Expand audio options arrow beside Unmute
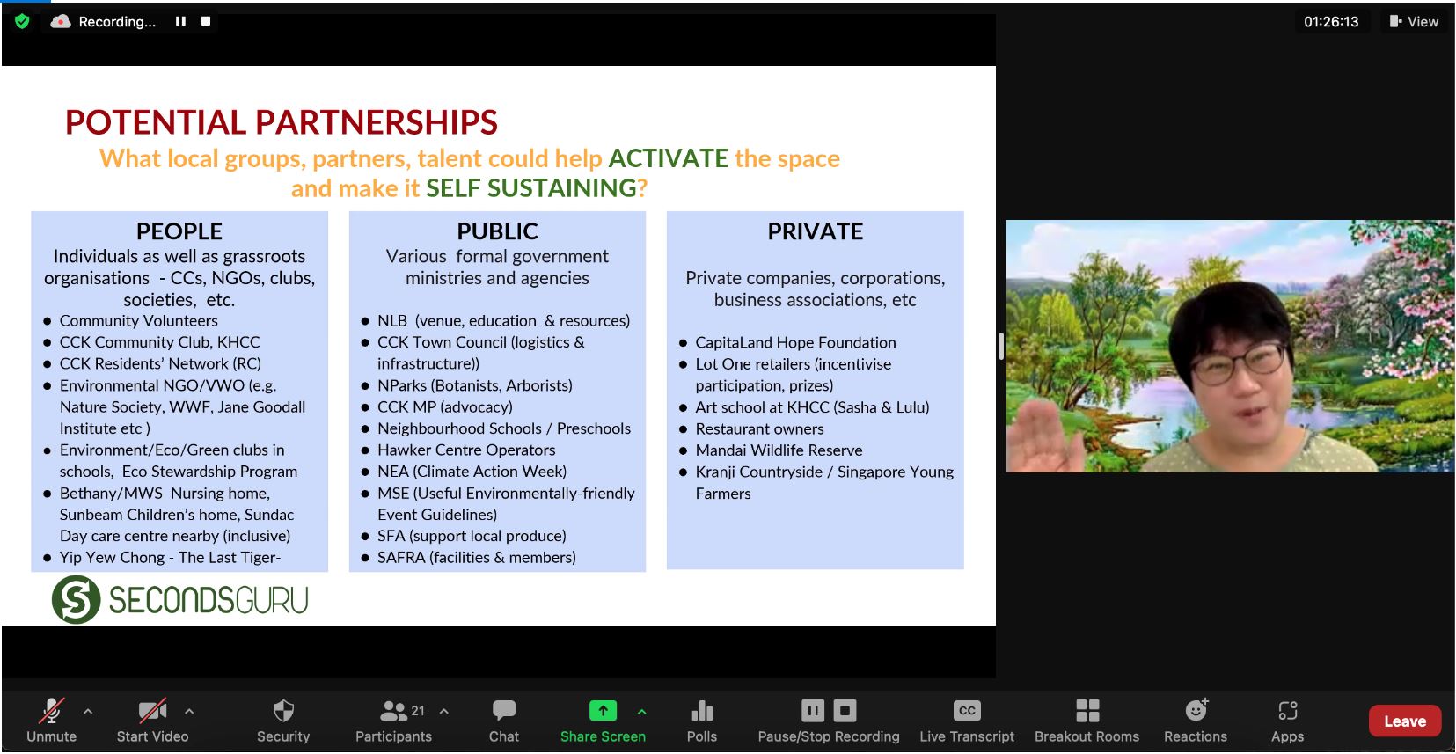1456x754 pixels. tap(88, 711)
